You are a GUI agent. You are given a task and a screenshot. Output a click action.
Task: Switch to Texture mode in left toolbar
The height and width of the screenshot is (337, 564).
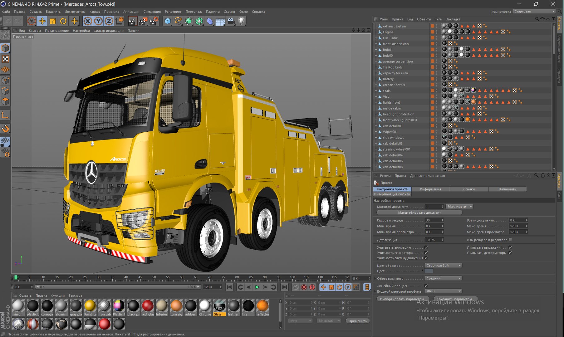[5, 59]
